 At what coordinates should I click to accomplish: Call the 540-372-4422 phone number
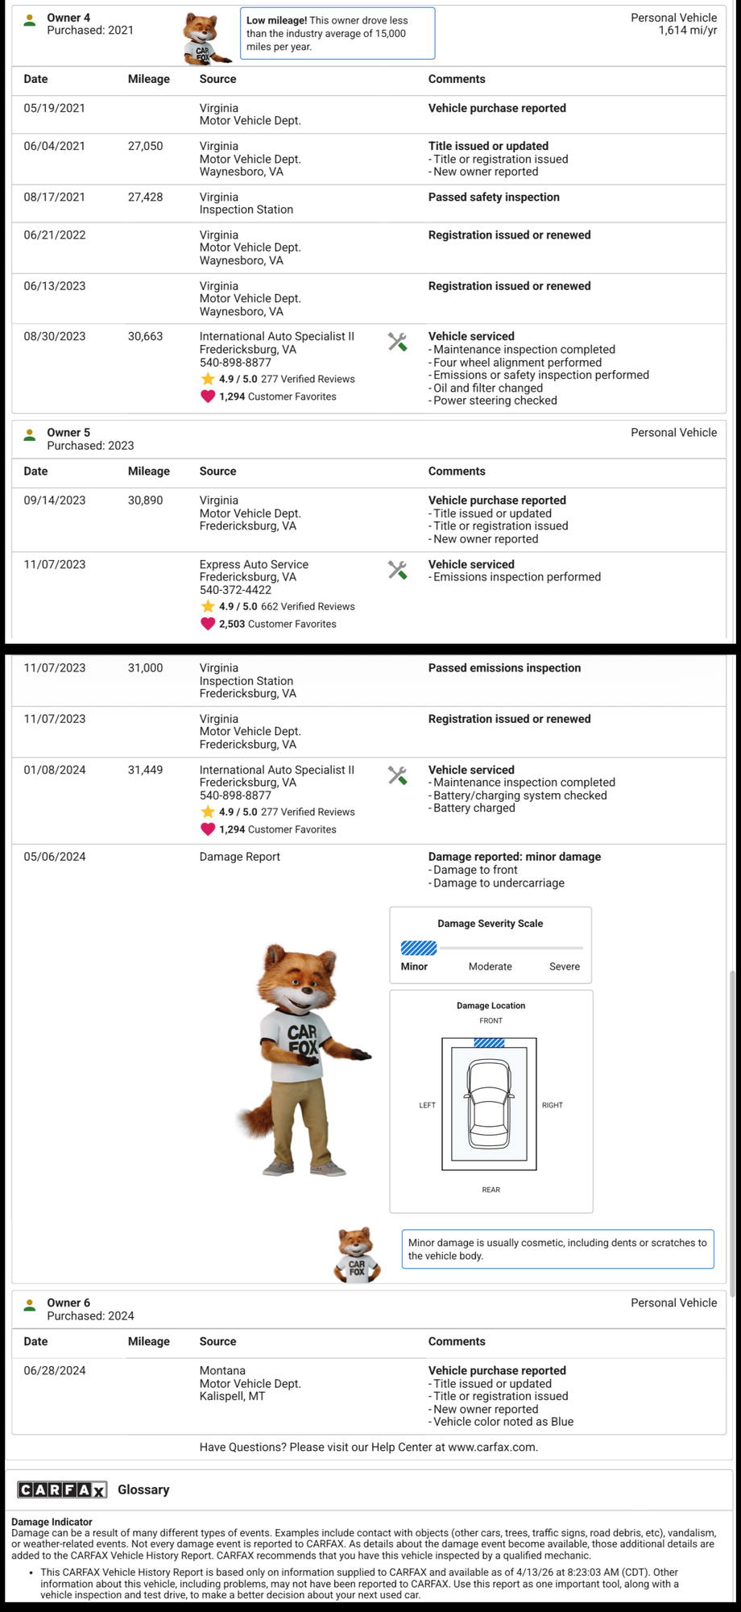[x=235, y=590]
